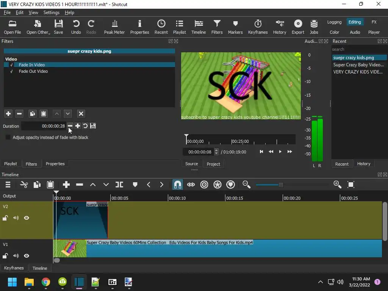The image size is (388, 291).
Task: Enable Adjust opacity instead of fade with black
Action: 8,137
